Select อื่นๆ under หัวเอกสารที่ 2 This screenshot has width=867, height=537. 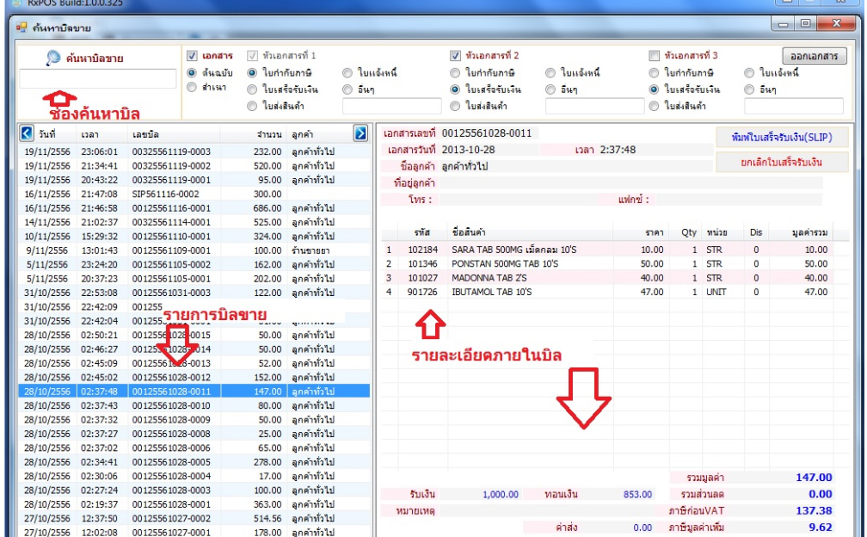tap(550, 89)
